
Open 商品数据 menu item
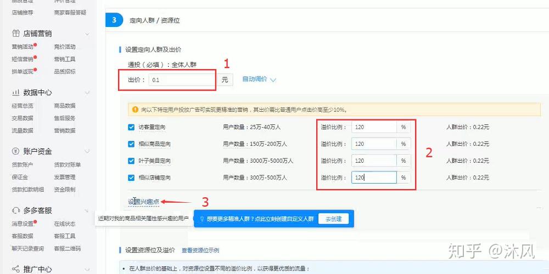(x=65, y=106)
